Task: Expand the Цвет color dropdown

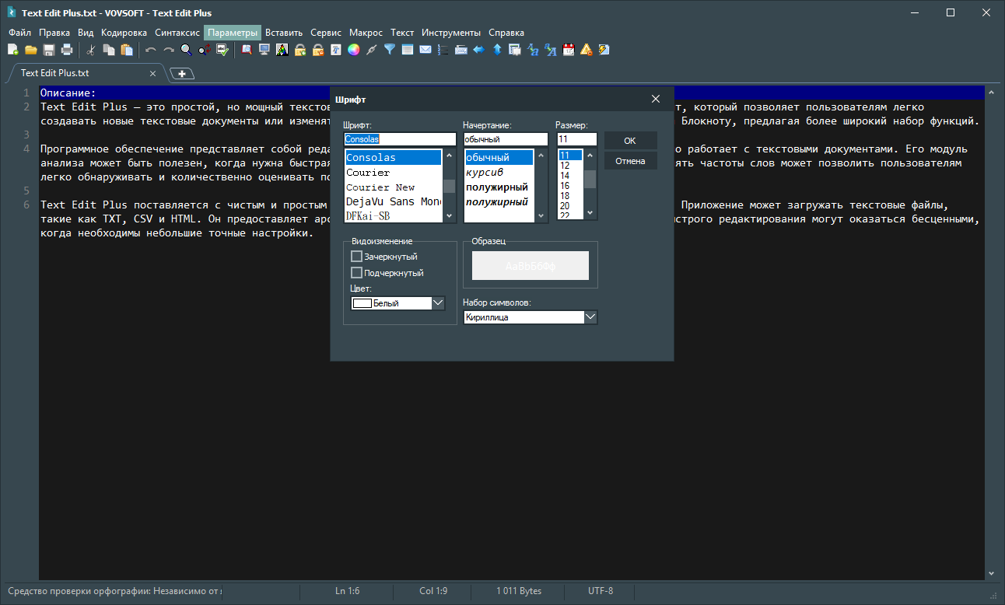Action: point(438,303)
